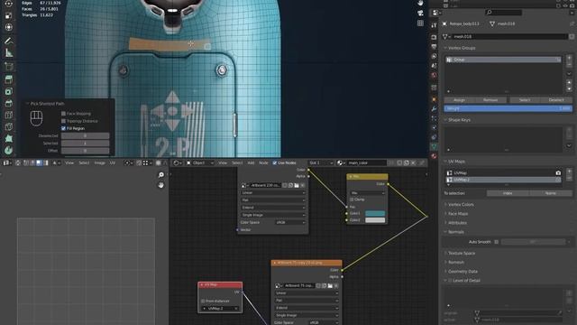Toggle Auto Smooth checkbox
The image size is (577, 325).
point(497,242)
